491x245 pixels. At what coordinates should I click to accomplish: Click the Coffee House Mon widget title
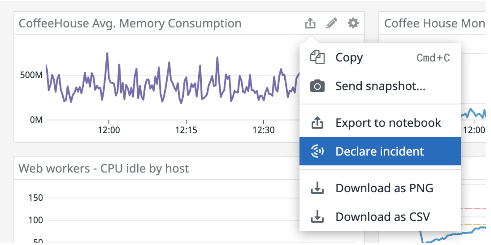[434, 23]
